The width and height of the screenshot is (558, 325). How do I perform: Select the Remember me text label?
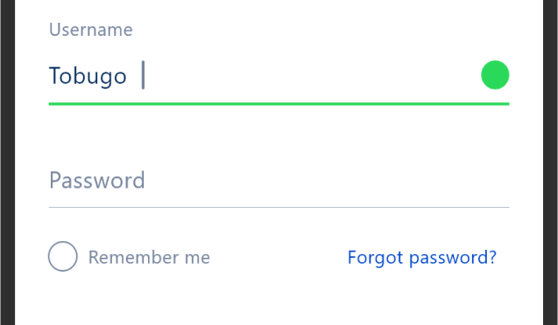tap(149, 257)
